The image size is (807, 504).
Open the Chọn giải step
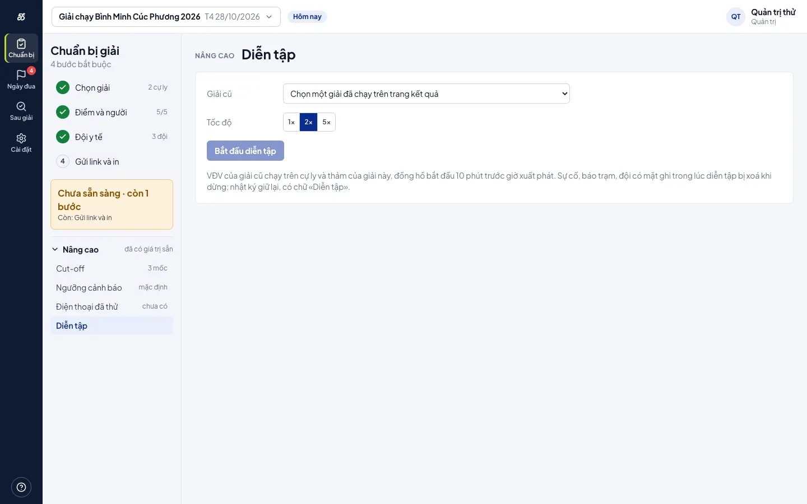point(112,87)
